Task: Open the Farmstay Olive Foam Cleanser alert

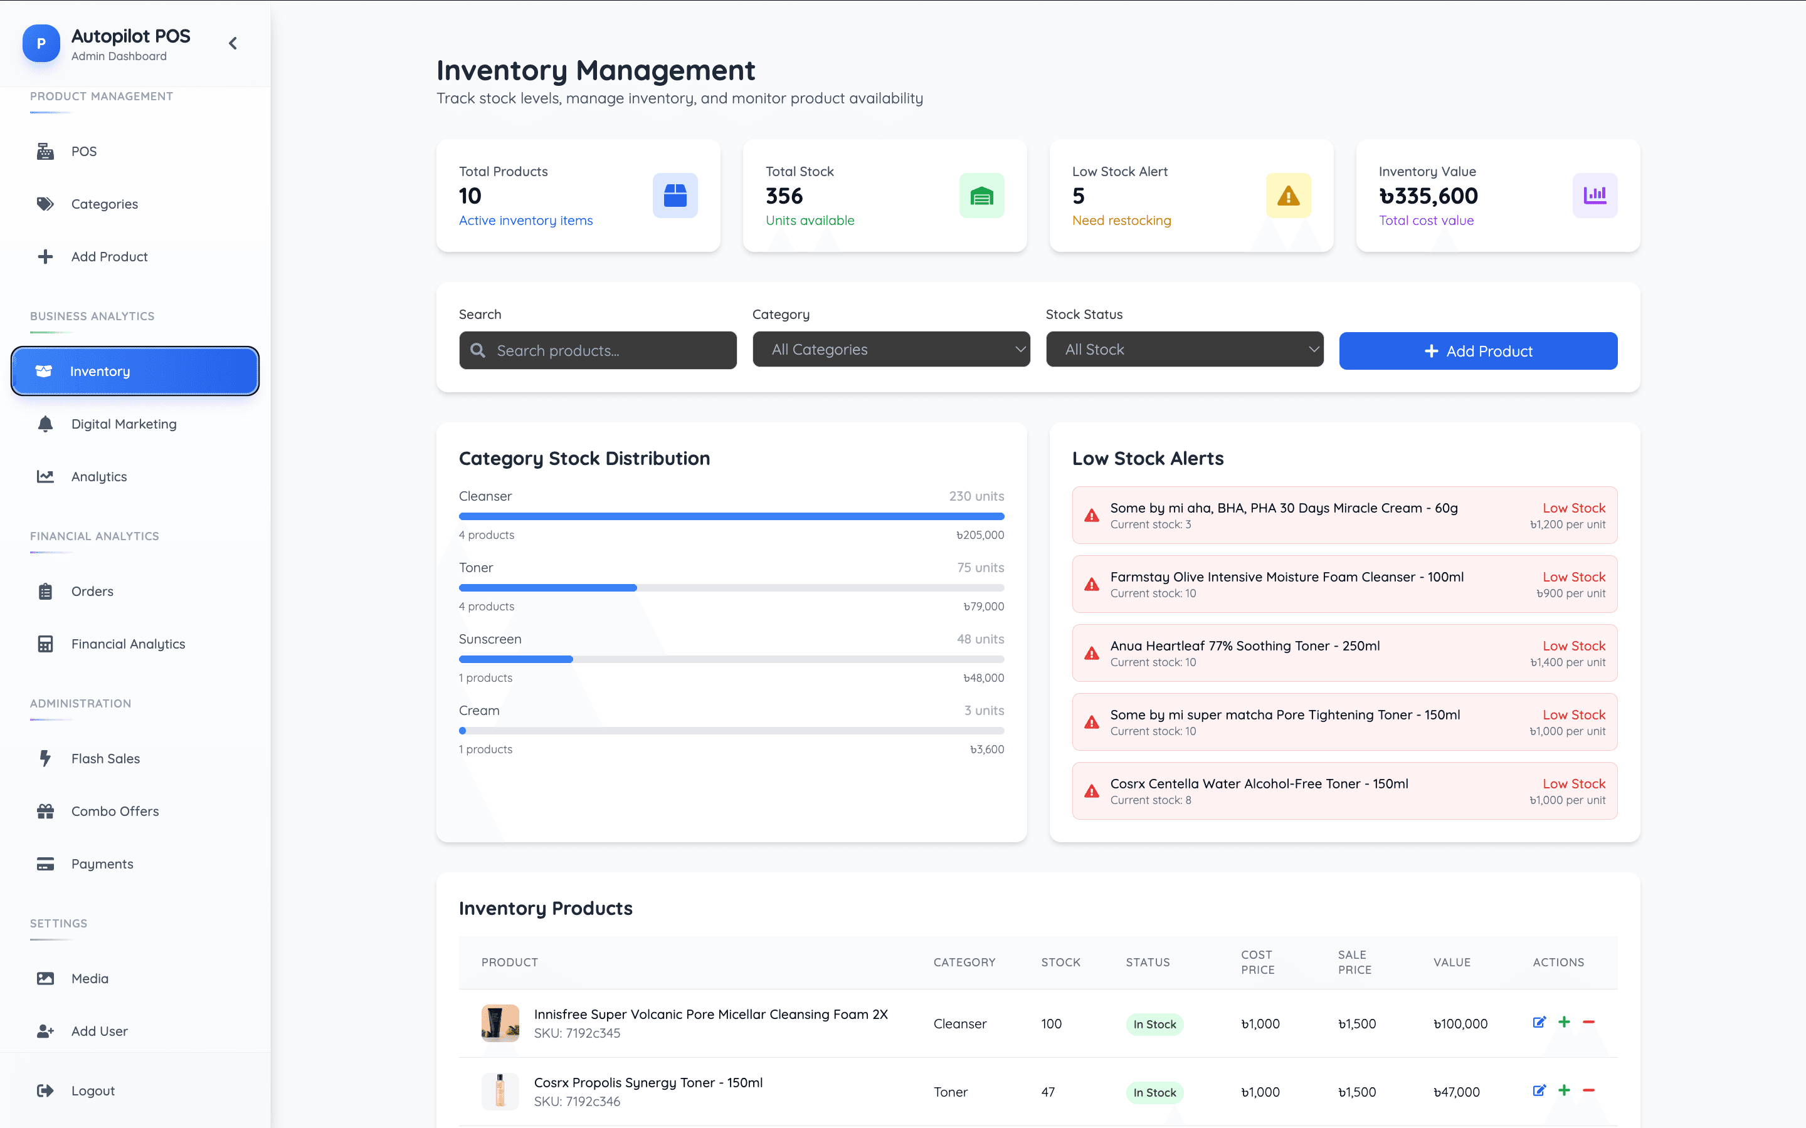Action: click(x=1345, y=584)
